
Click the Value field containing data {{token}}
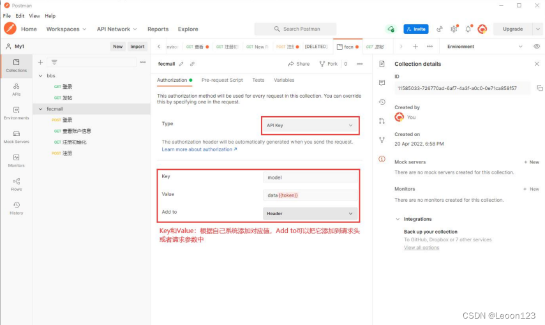click(x=310, y=195)
